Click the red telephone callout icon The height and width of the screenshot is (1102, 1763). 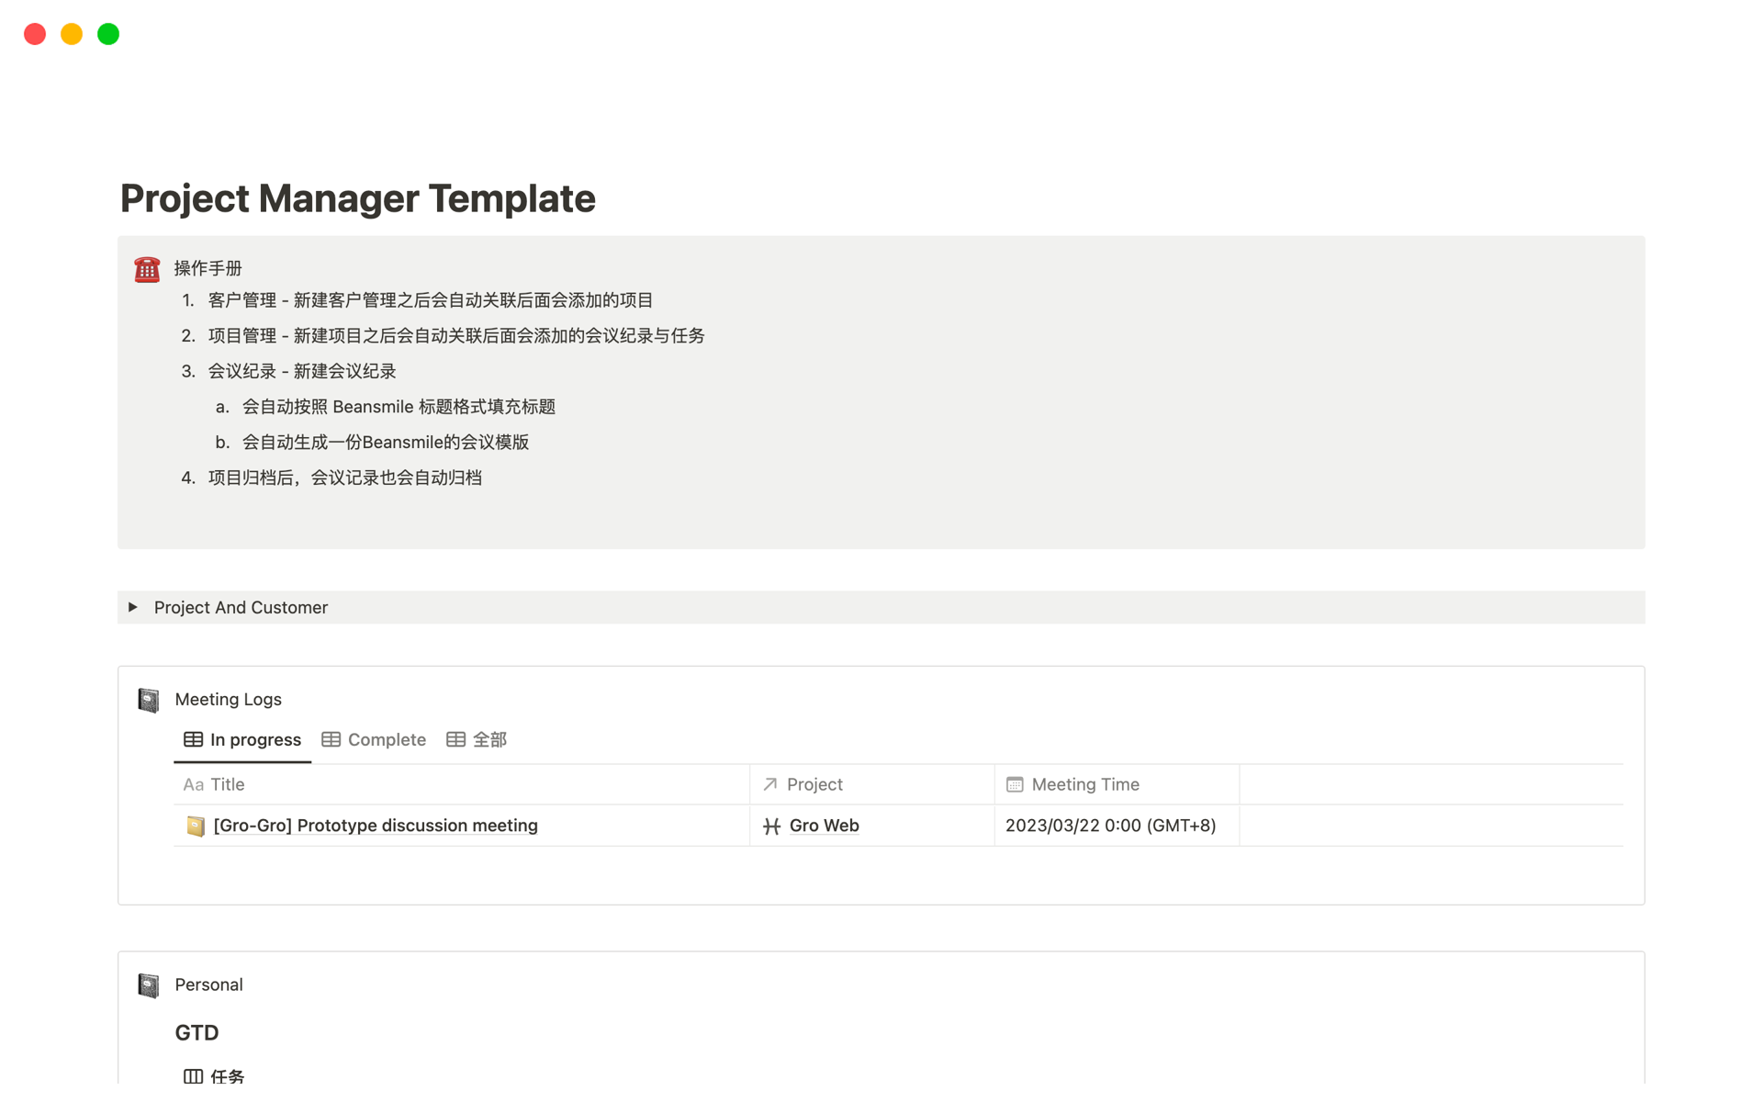click(147, 269)
